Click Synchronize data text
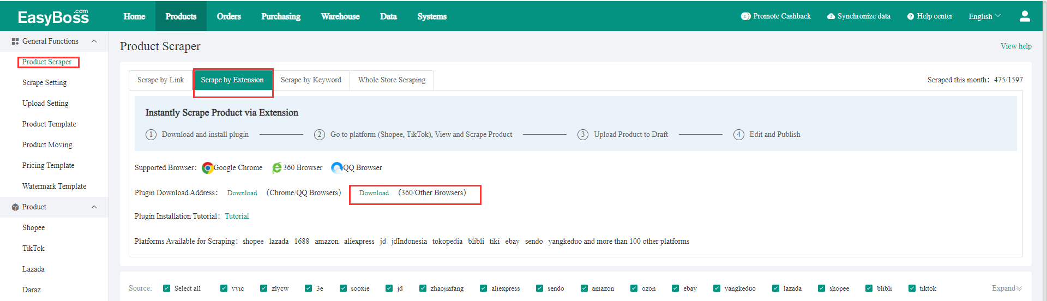 point(864,16)
